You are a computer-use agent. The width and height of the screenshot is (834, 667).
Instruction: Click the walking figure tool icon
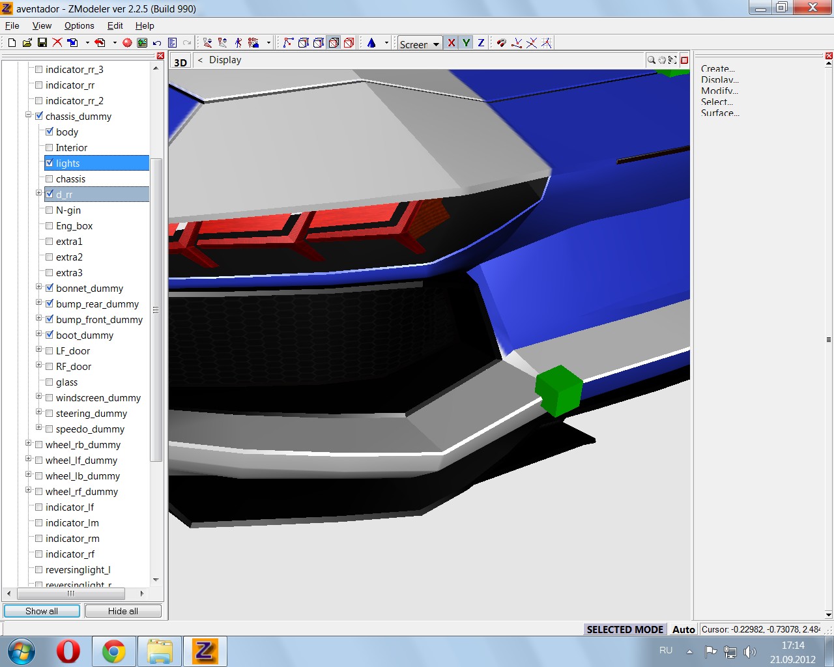(x=238, y=43)
